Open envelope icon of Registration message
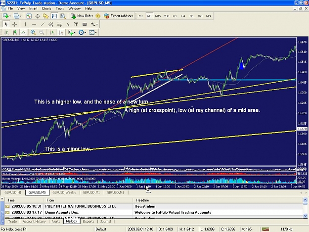309x232 pixels. 7,206
